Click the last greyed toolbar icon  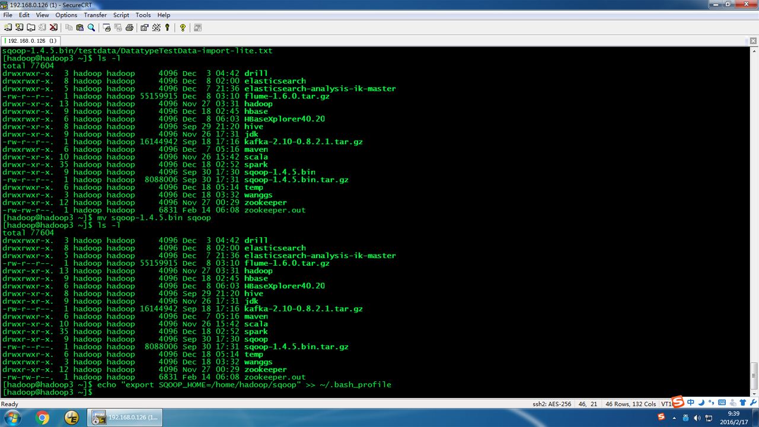click(197, 27)
